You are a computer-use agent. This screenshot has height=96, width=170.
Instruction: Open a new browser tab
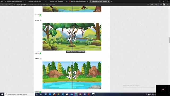(112, 1)
